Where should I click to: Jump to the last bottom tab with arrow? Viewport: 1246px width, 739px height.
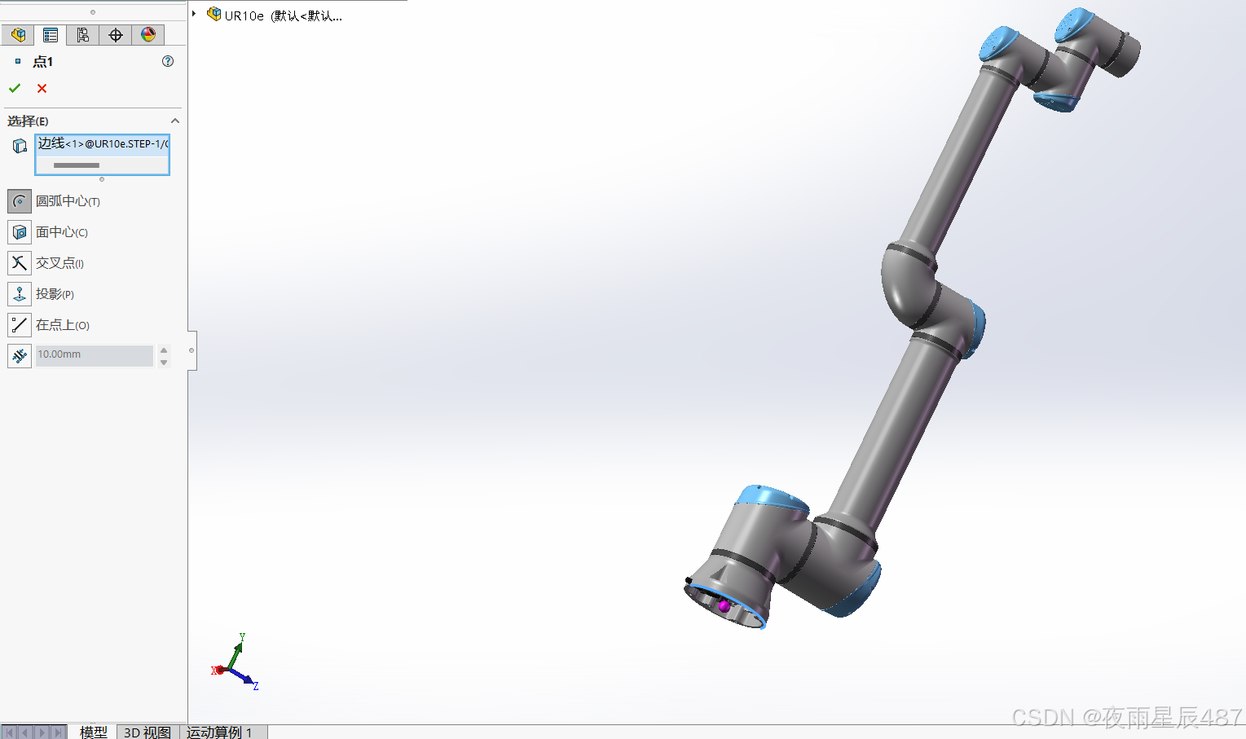tap(58, 732)
